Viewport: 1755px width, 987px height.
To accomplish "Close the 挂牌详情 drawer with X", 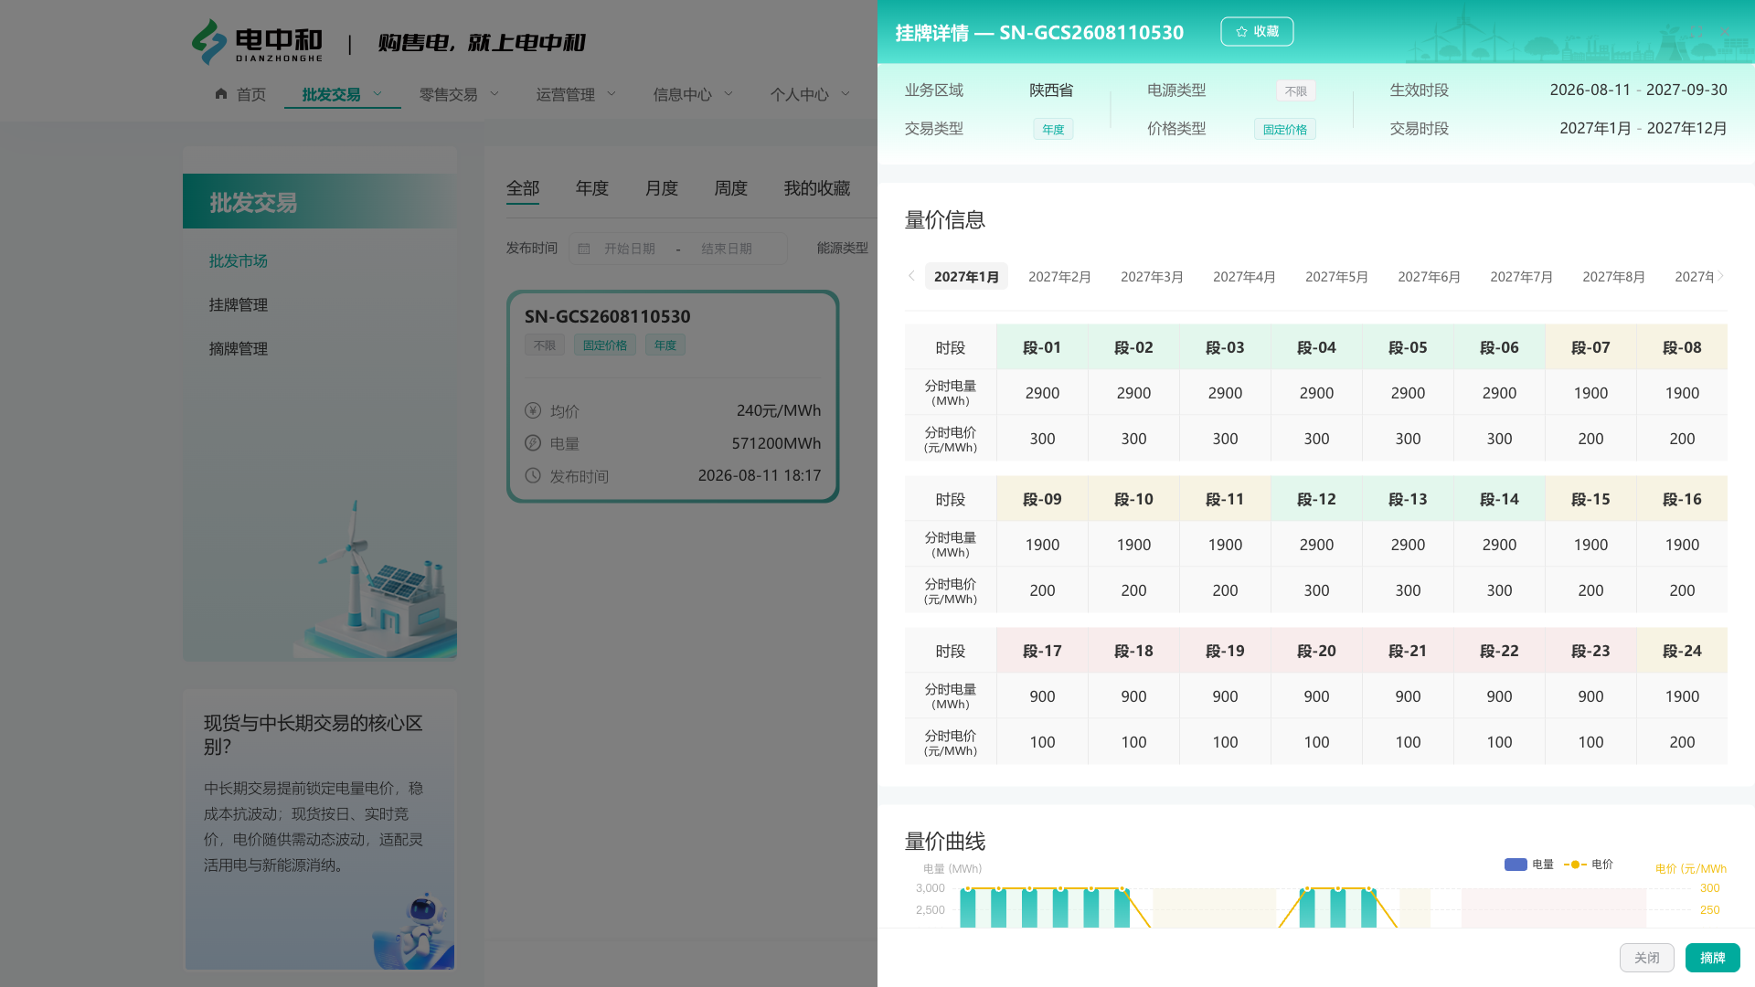I will click(x=1725, y=31).
